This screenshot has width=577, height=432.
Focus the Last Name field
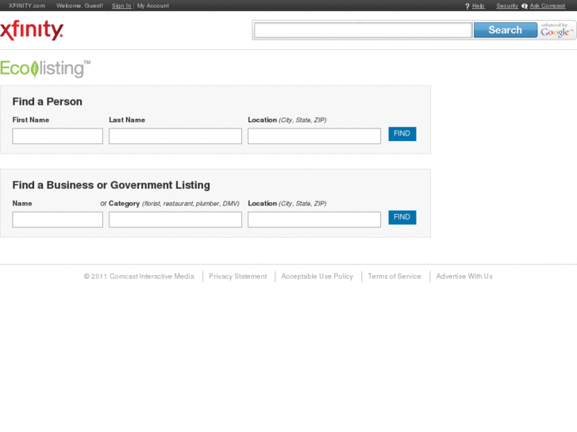click(175, 136)
